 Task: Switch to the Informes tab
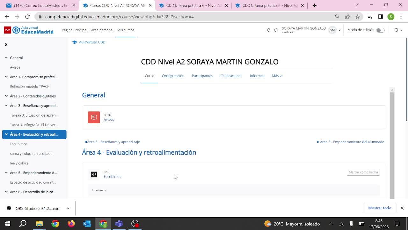click(257, 76)
